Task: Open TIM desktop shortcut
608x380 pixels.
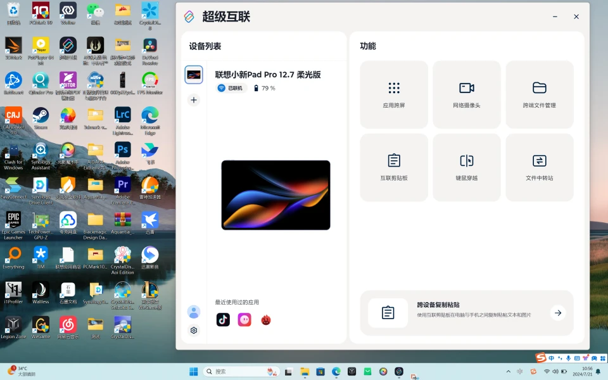Action: tap(41, 258)
